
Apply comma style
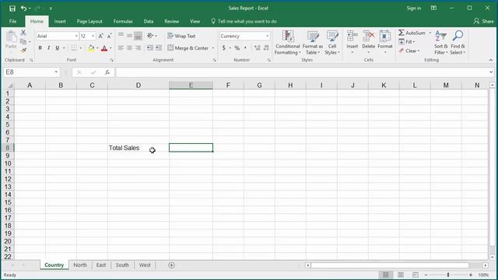point(245,48)
